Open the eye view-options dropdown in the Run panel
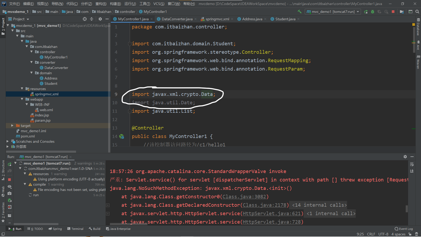The height and width of the screenshot is (237, 421). [x=10, y=186]
